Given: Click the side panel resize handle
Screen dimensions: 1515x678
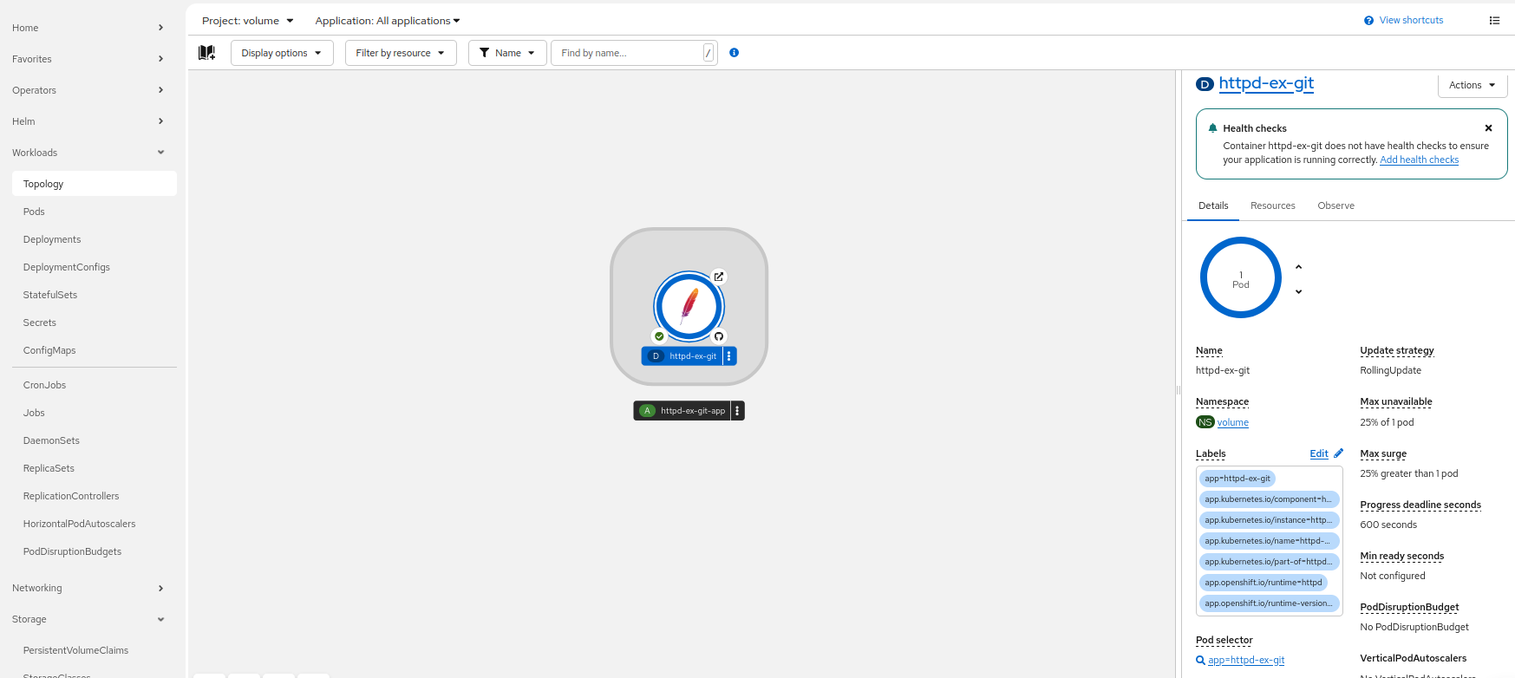Looking at the screenshot, I should 1179,390.
